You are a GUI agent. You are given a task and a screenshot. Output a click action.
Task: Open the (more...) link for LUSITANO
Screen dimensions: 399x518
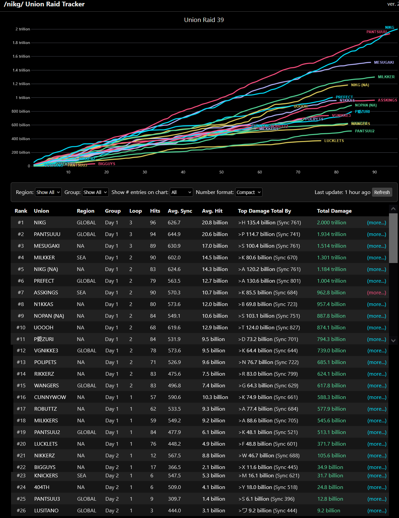coord(377,511)
